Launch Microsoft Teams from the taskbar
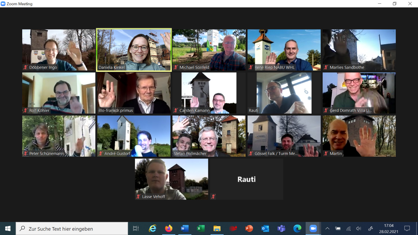This screenshot has width=418, height=235. click(x=281, y=229)
